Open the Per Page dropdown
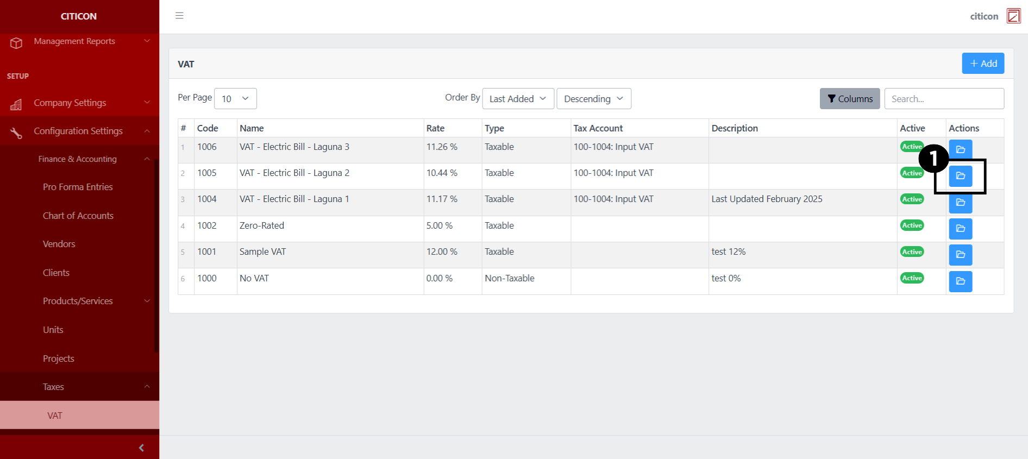The height and width of the screenshot is (459, 1028). 235,99
